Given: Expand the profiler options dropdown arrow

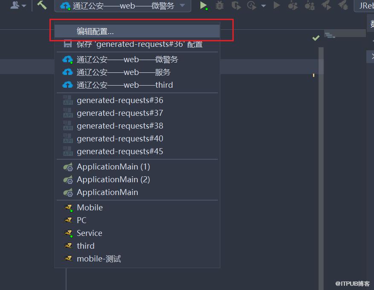Looking at the screenshot, I should tap(263, 6).
